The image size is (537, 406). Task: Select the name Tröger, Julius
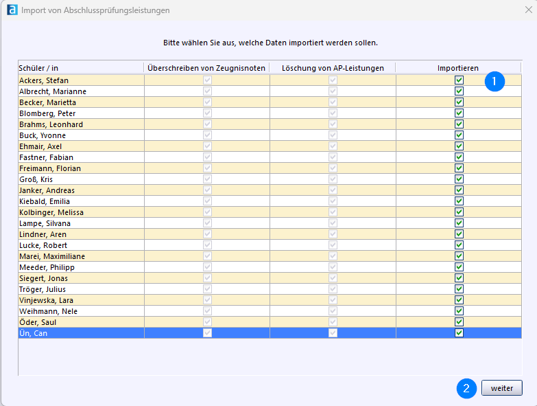coord(43,289)
